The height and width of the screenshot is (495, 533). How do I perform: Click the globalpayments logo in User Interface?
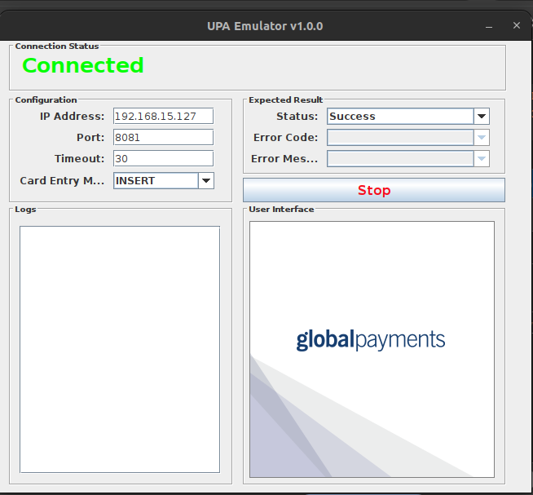[x=371, y=340]
